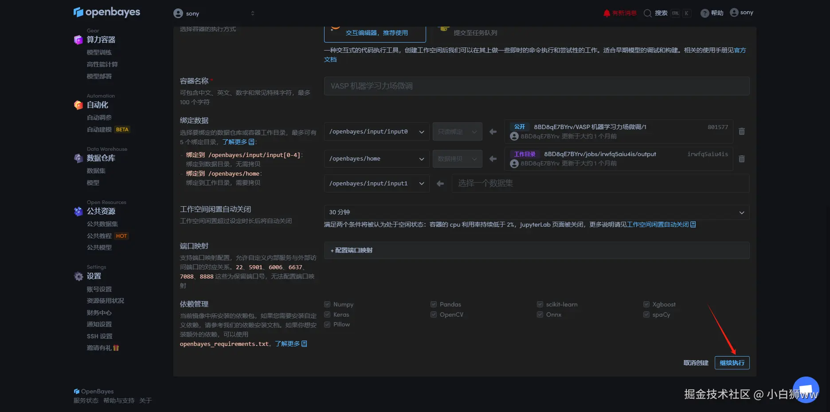Image resolution: width=830 pixels, height=412 pixels.
Task: Delete the /openbayes/home binding with trash icon
Action: pos(742,159)
